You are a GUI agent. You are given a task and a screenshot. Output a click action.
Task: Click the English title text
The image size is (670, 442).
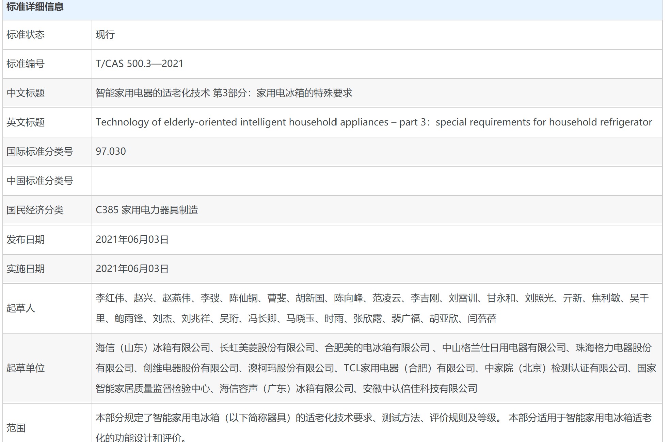point(373,122)
